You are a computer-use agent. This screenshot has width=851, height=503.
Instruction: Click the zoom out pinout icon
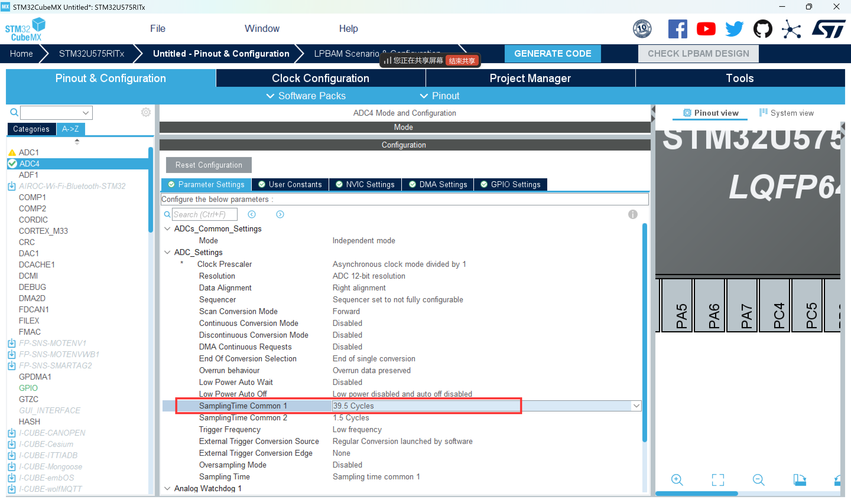click(759, 480)
